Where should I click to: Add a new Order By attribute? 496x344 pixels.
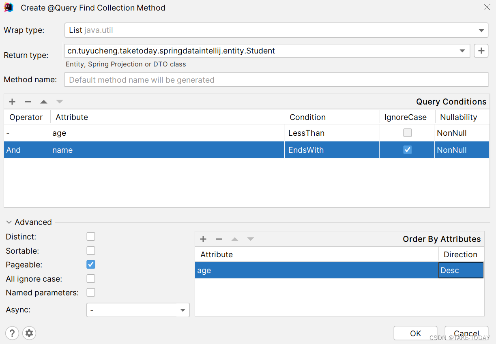(x=203, y=239)
